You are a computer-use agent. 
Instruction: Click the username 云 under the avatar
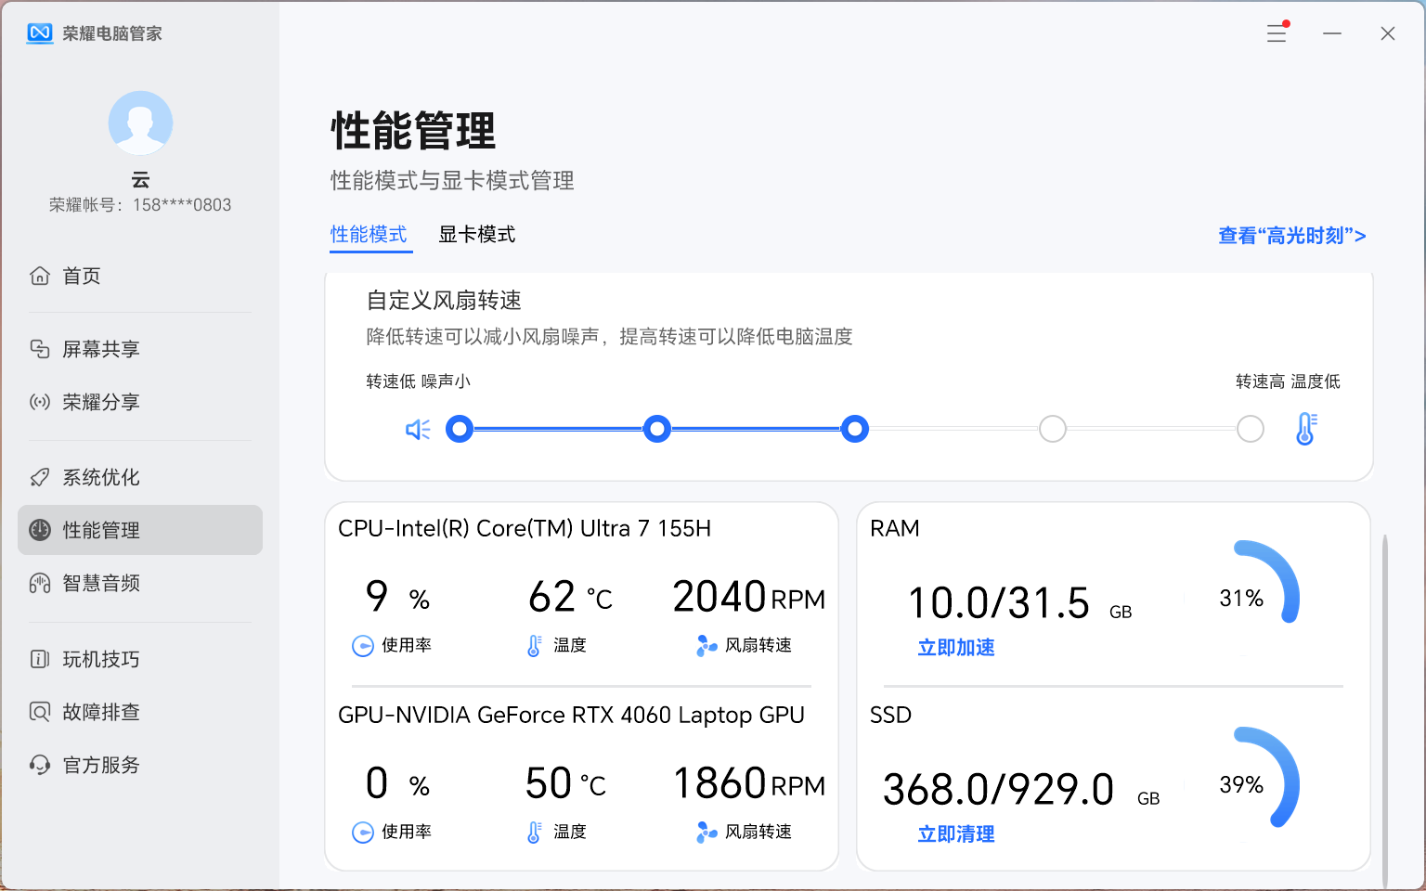140,179
